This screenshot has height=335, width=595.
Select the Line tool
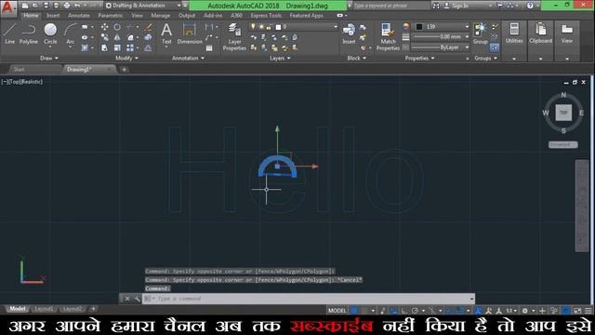pos(10,33)
